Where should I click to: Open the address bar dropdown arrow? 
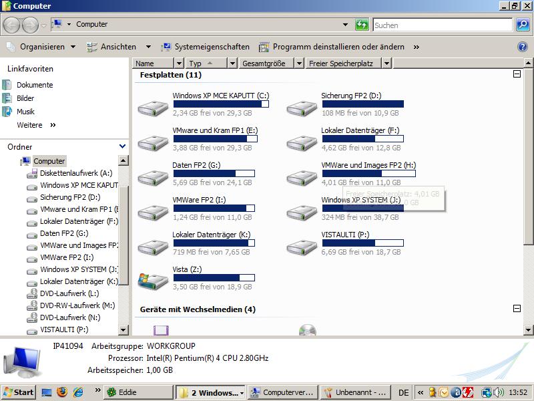(345, 25)
